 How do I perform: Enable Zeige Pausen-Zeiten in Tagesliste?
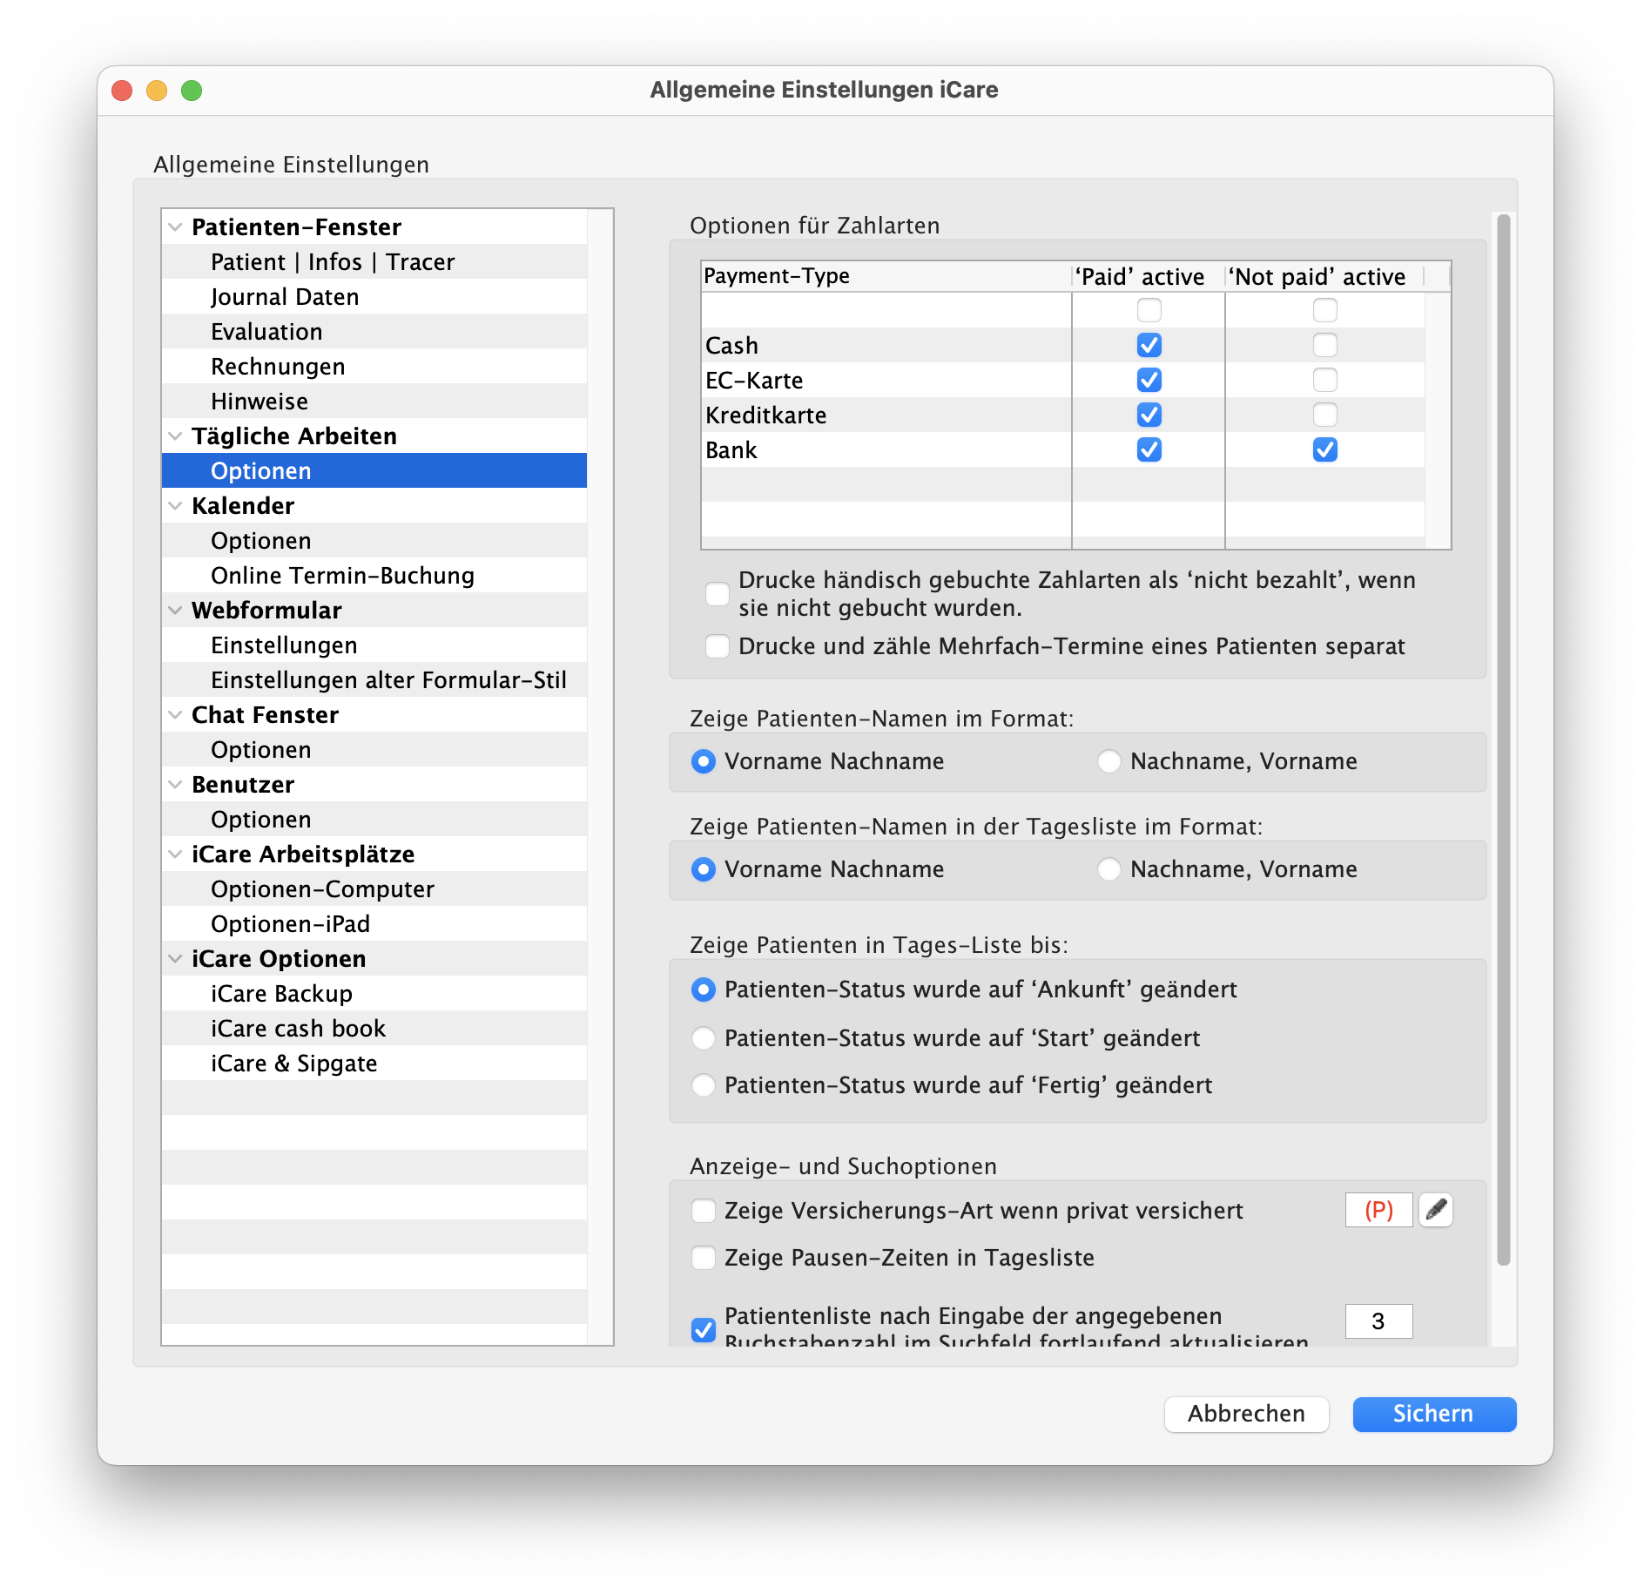coord(703,1258)
